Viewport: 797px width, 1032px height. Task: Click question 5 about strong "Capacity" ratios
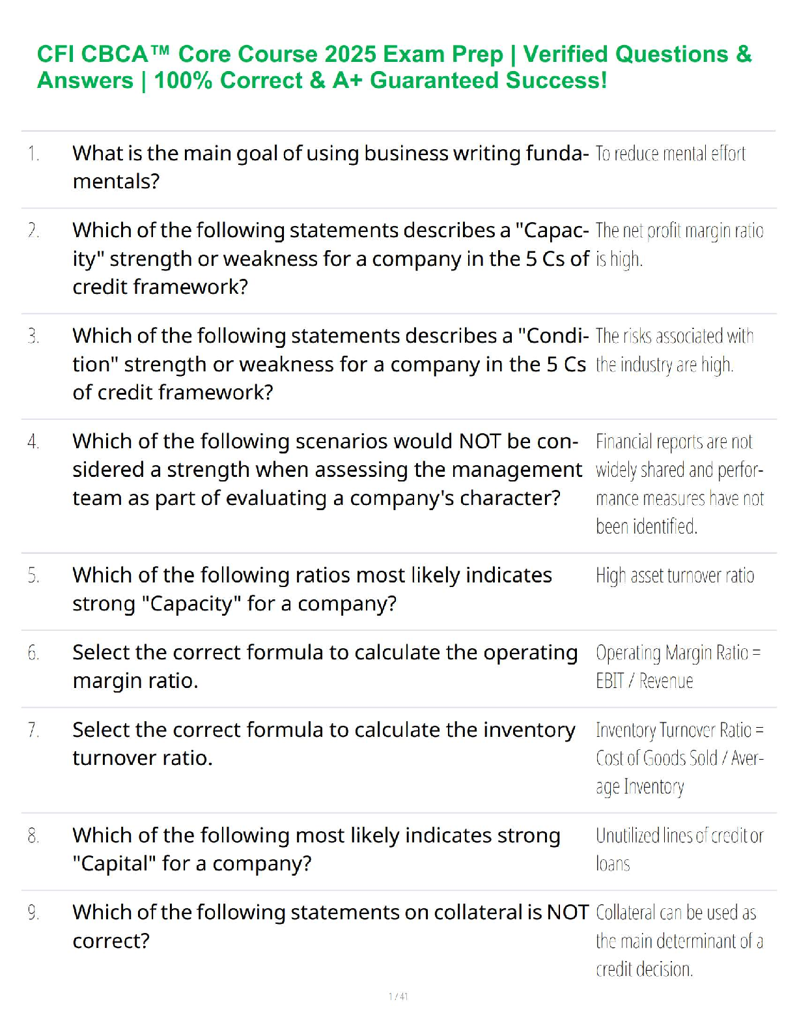[312, 589]
